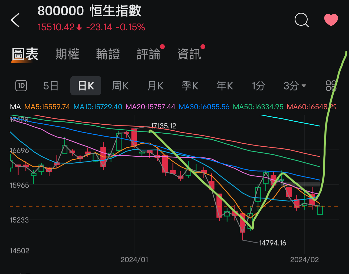Switch to the 輪證 tab

108,54
